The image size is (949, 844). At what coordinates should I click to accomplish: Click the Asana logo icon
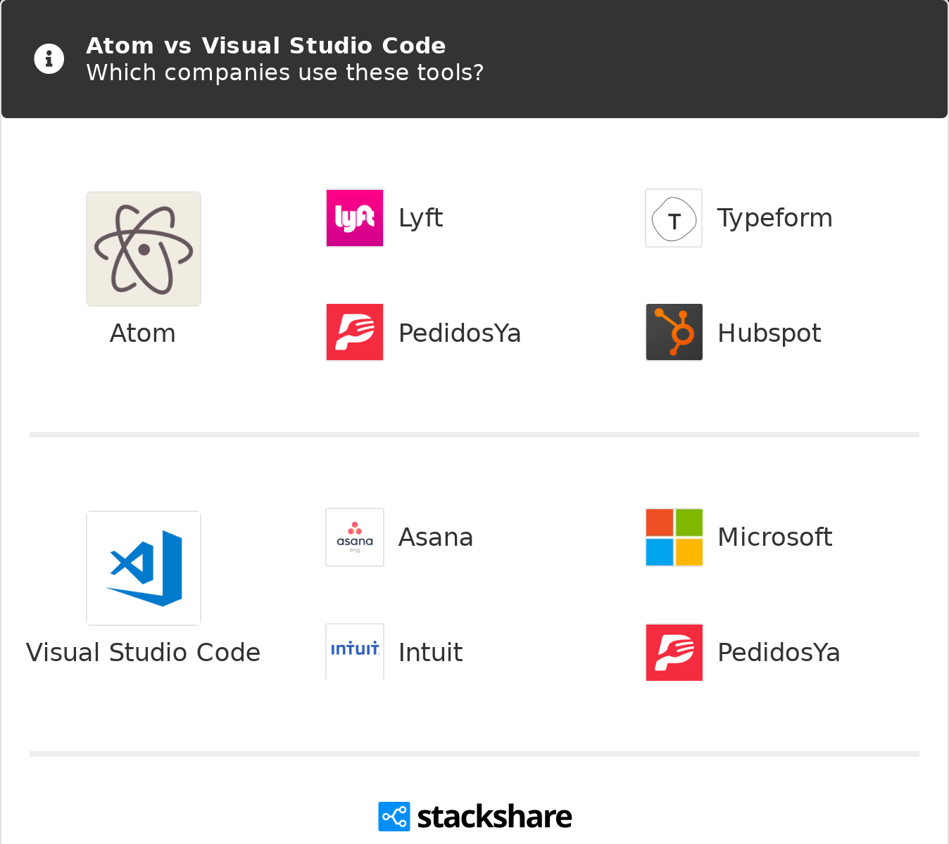(354, 537)
